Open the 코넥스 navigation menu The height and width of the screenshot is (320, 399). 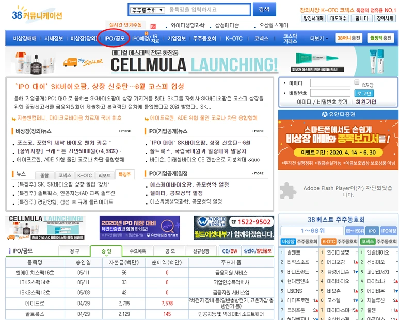tap(261, 38)
